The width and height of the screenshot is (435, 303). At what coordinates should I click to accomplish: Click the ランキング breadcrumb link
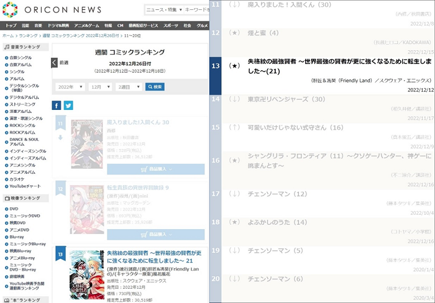(x=29, y=36)
